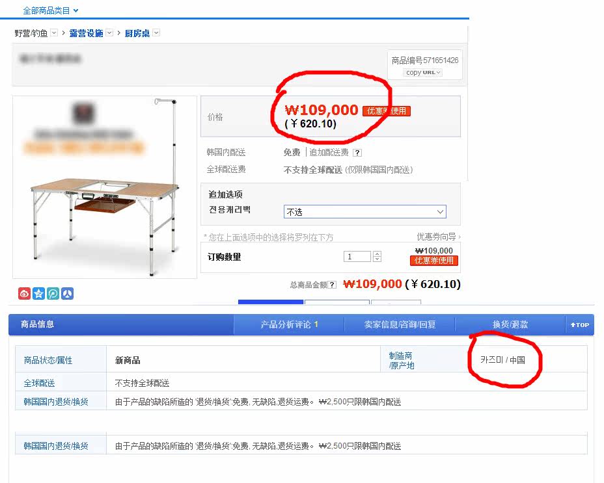The height and width of the screenshot is (483, 604).
Task: Share product on Renren icon
Action: [x=68, y=294]
